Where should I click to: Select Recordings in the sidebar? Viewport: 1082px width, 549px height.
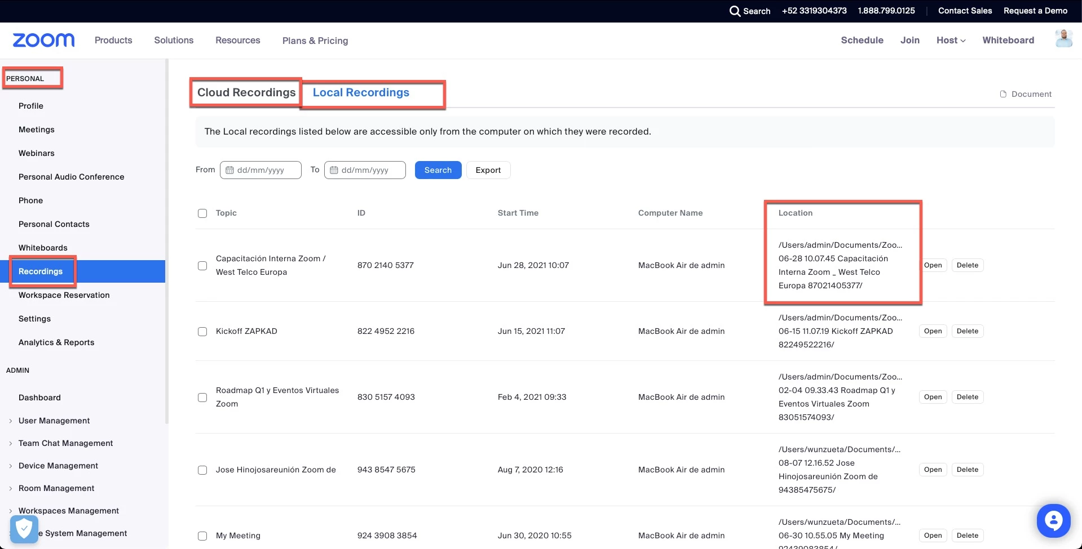click(82, 271)
